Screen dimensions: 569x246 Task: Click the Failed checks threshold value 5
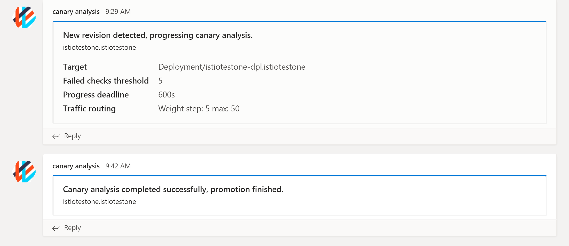pos(160,80)
